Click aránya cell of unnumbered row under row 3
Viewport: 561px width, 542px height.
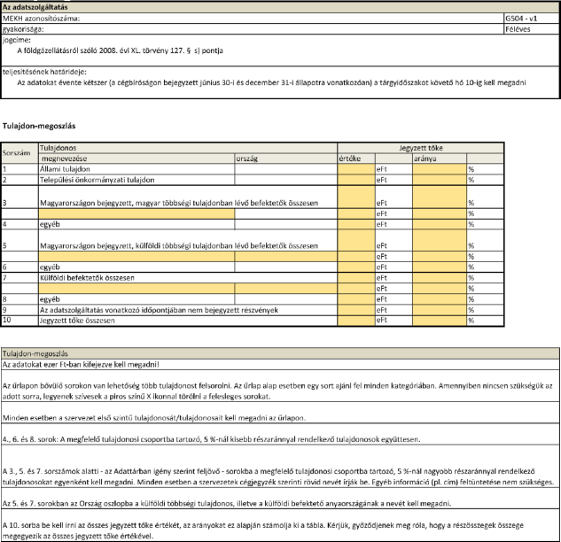point(440,213)
